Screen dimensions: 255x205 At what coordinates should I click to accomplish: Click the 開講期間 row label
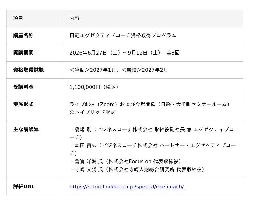(x=23, y=53)
